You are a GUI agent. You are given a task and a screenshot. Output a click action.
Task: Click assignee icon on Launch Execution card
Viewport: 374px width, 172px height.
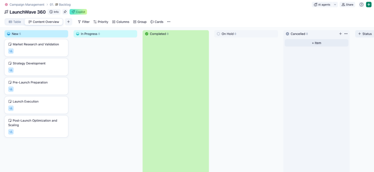pyautogui.click(x=11, y=108)
